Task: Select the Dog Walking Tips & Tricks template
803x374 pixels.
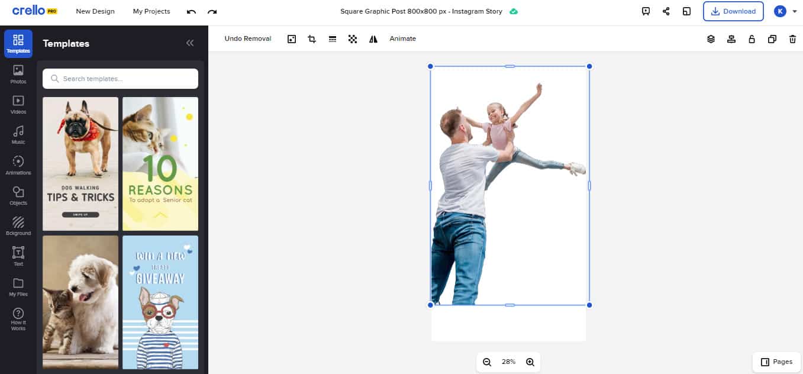Action: 80,164
